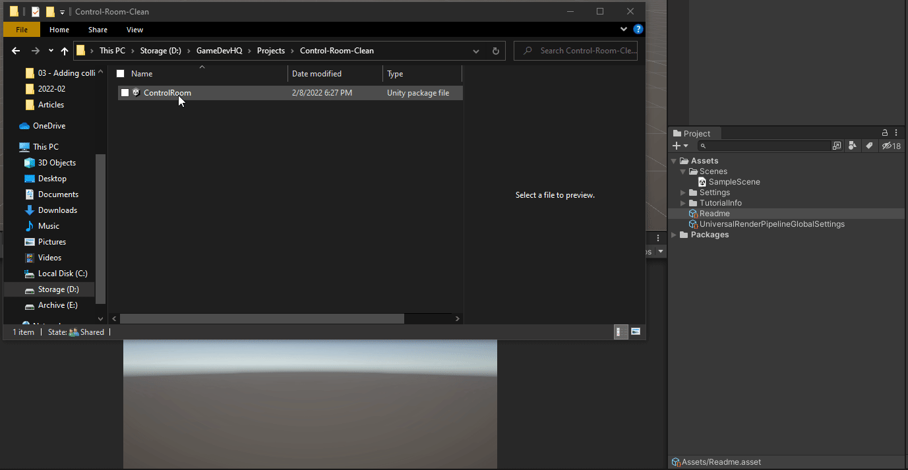Open the 2022-02 folder in sidebar
Image resolution: width=908 pixels, height=470 pixels.
pos(45,89)
